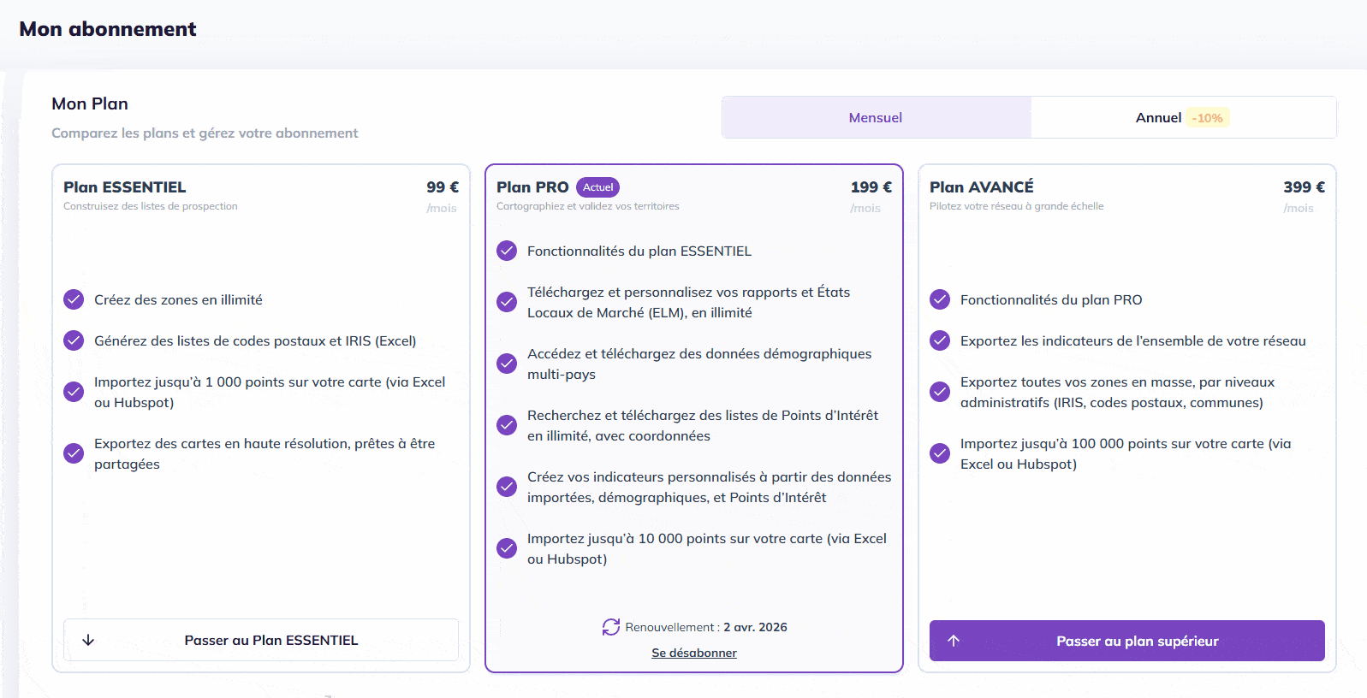Switch to Mensuel billing

(x=876, y=117)
